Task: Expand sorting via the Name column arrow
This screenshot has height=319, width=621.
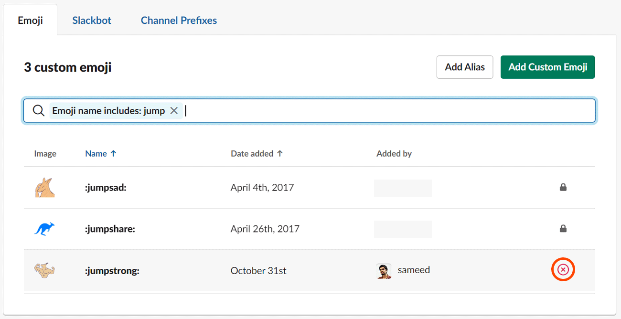Action: [x=113, y=153]
